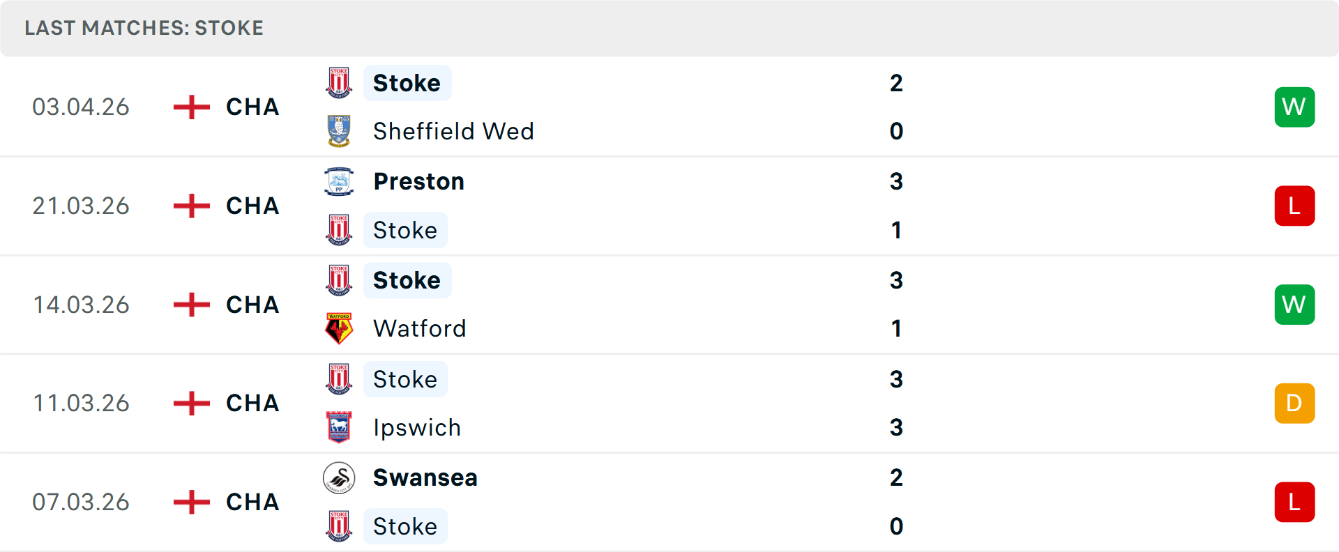Screen dimensions: 1339x552
Task: Click Stoke crest in Sheffield Wed match
Action: (339, 83)
